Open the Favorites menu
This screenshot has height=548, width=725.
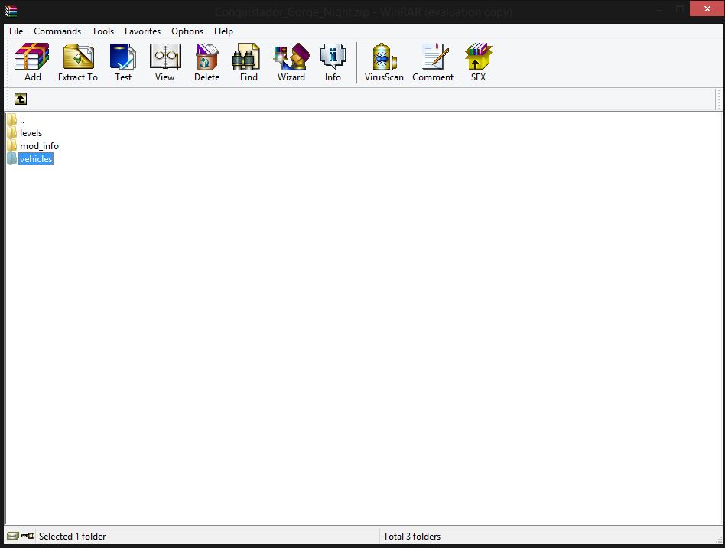click(x=142, y=31)
